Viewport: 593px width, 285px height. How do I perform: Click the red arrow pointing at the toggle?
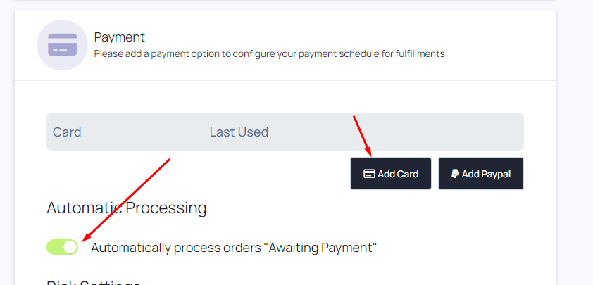(x=126, y=200)
